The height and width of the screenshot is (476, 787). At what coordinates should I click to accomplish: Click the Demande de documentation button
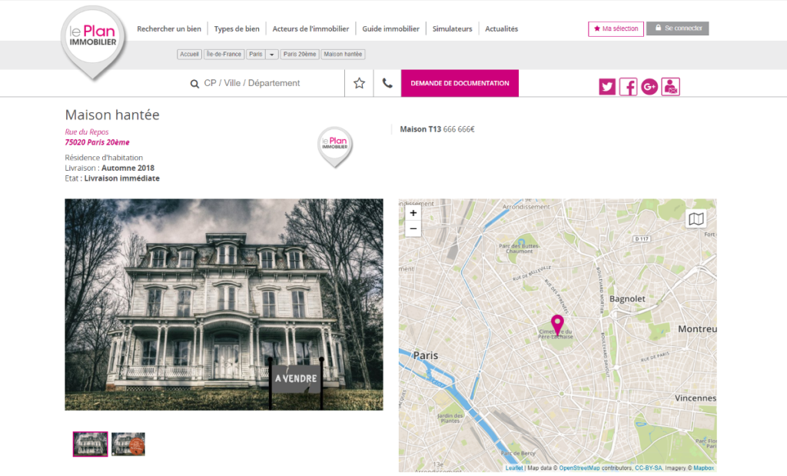(x=460, y=83)
